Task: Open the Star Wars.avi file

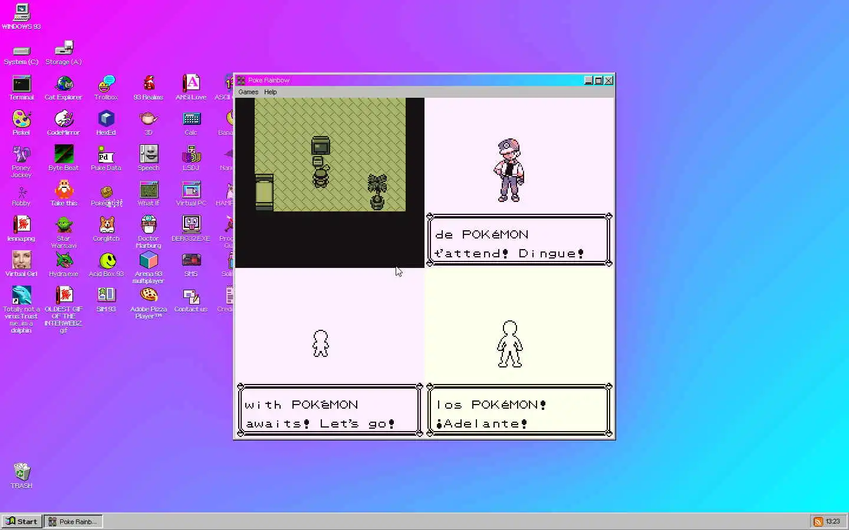Action: (64, 233)
